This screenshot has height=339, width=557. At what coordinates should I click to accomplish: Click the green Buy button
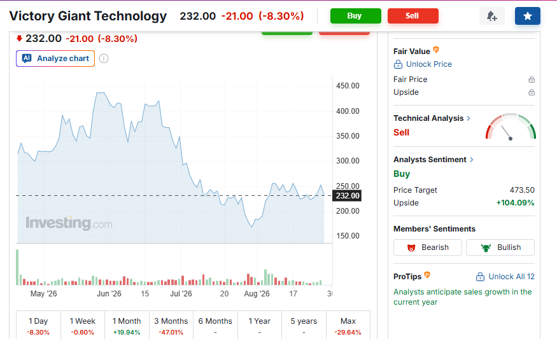356,16
